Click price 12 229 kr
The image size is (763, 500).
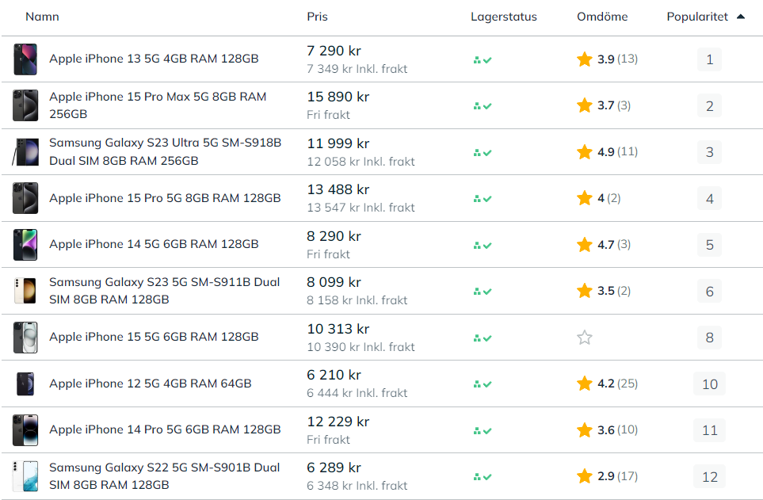[x=338, y=422]
